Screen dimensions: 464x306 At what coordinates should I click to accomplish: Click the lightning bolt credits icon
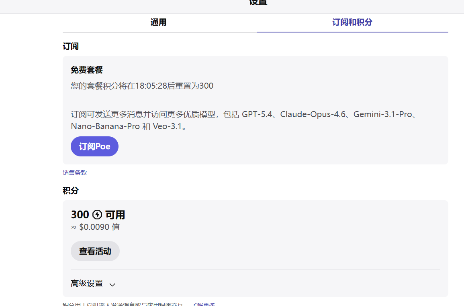(97, 214)
